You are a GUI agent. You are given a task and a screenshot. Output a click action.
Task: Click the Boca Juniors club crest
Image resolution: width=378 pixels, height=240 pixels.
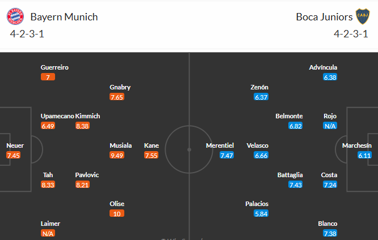pyautogui.click(x=363, y=16)
